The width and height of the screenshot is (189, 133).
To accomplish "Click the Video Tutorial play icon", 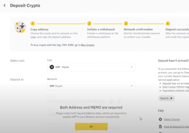I will tap(161, 119).
